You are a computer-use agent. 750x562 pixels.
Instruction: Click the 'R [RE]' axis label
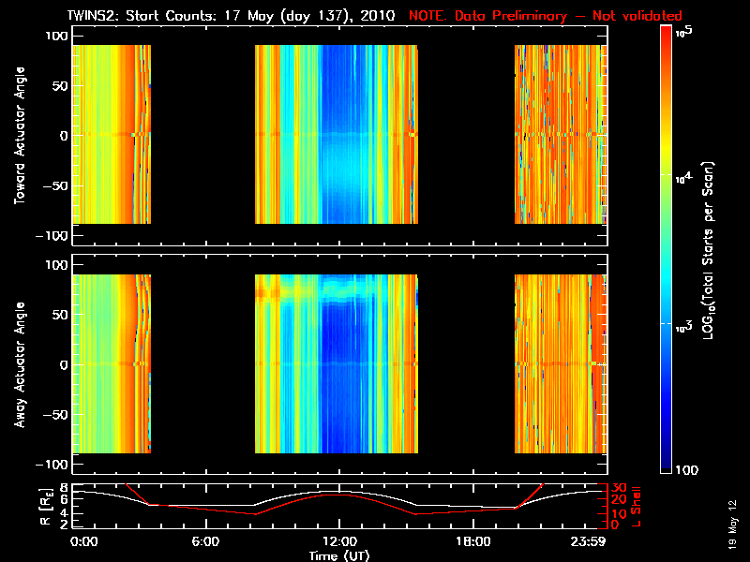pos(46,507)
